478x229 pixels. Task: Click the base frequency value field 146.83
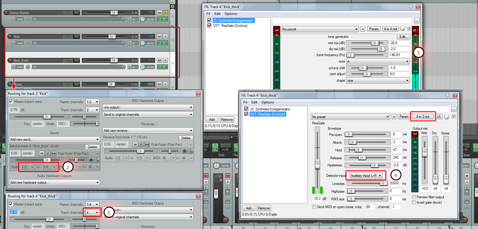tap(399, 55)
